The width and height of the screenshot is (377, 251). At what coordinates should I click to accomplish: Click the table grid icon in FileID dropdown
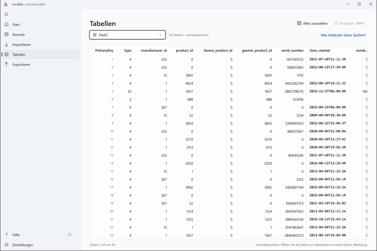tap(95, 35)
